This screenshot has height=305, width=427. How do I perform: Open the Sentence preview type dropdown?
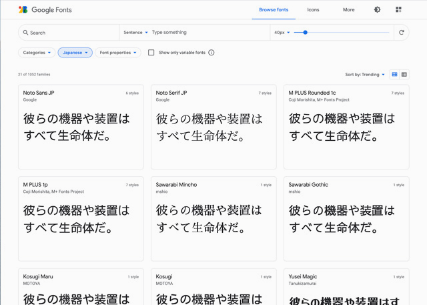click(x=135, y=33)
